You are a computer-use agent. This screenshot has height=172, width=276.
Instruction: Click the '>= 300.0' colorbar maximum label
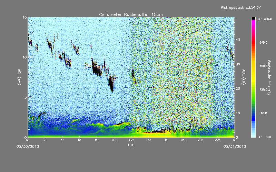coord(265,19)
